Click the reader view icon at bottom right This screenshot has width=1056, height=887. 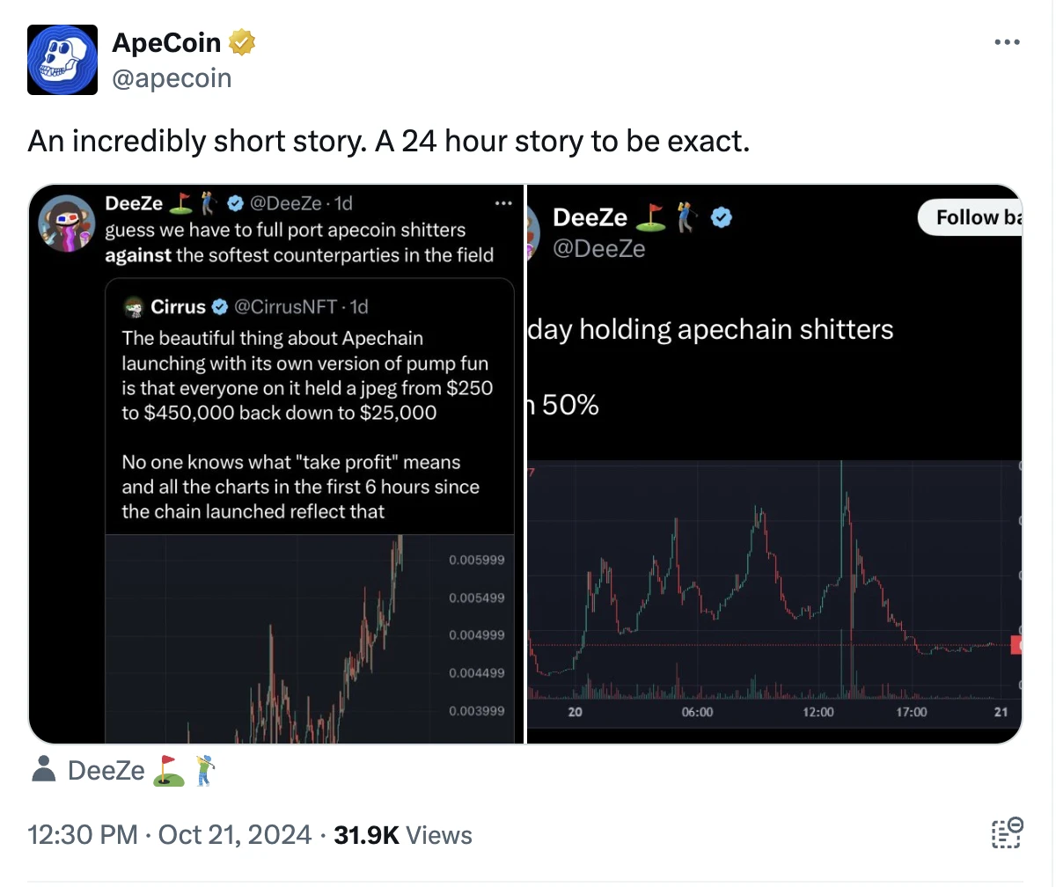(x=1007, y=833)
